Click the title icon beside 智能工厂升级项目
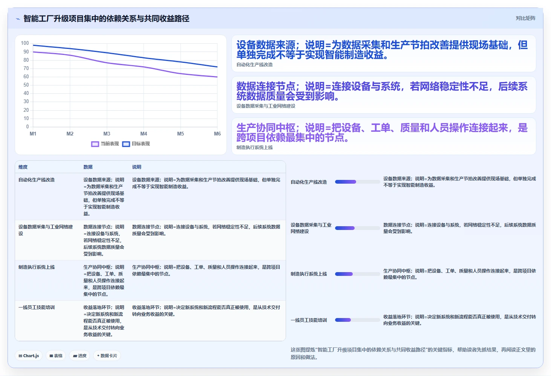Viewport: 551px width, 376px height. point(18,19)
